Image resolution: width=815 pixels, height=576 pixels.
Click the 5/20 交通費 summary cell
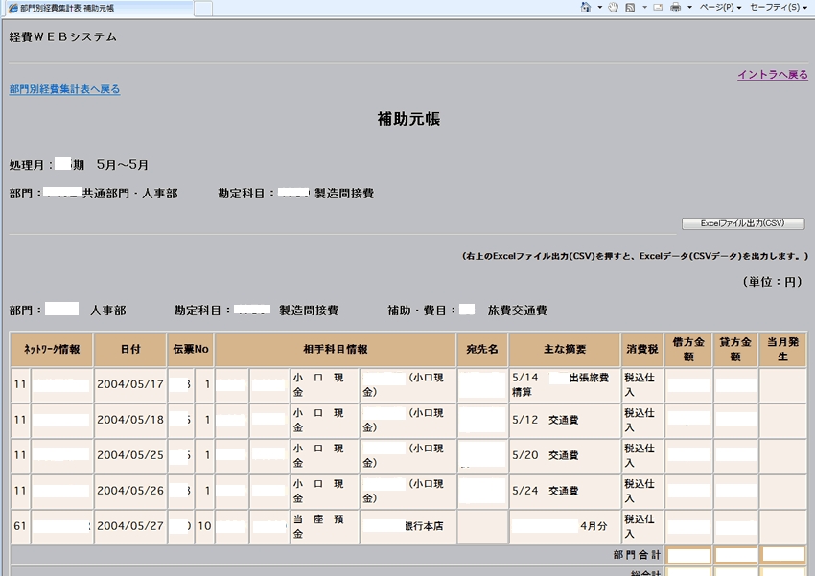coord(565,455)
